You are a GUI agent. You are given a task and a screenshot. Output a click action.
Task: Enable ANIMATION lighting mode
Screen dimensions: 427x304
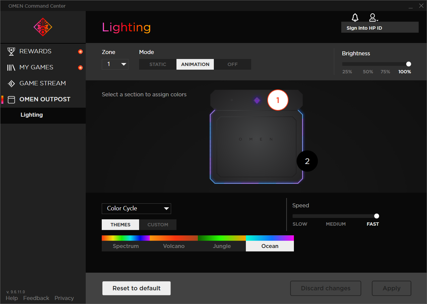pyautogui.click(x=195, y=64)
